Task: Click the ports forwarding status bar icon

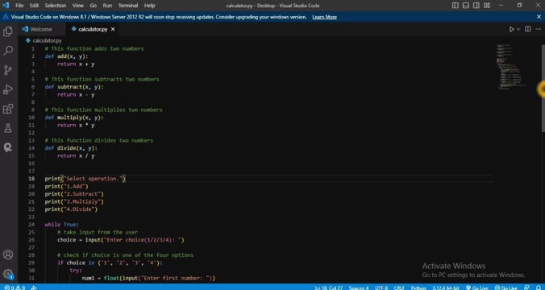Action: (x=34, y=288)
